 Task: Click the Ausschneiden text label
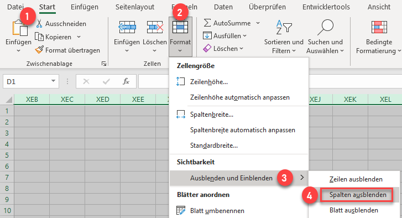pyautogui.click(x=66, y=24)
